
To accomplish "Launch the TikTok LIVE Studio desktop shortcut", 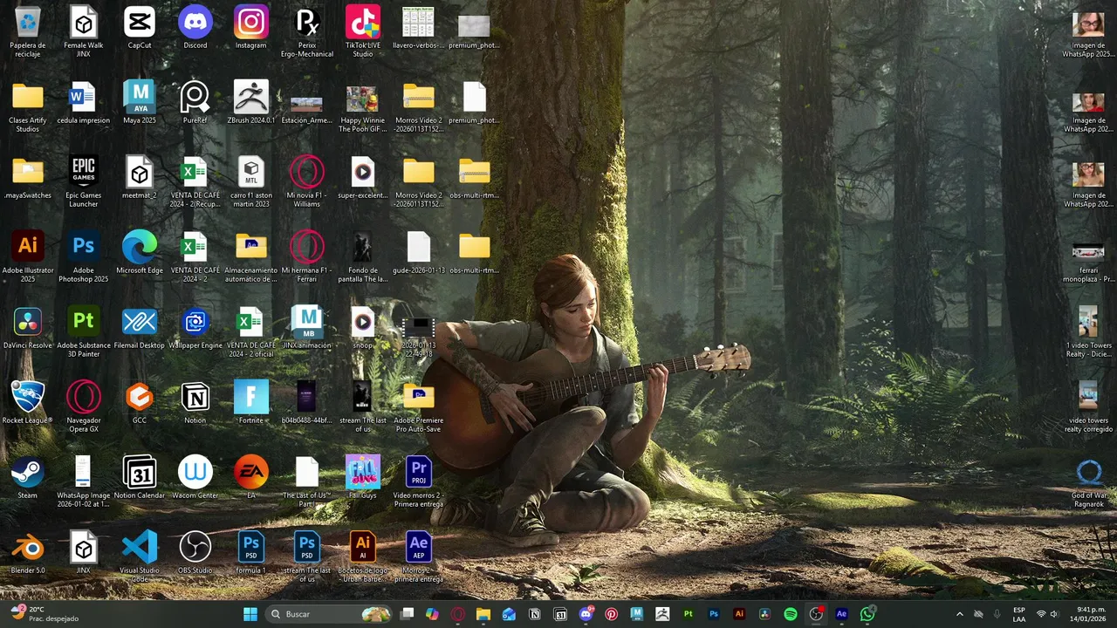I will pyautogui.click(x=363, y=31).
